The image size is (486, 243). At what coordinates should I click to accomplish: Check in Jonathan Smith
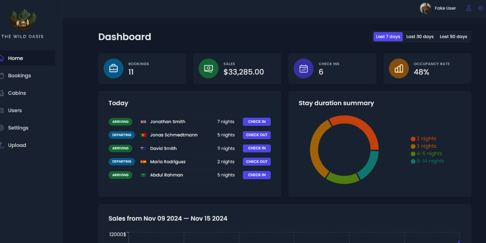point(257,122)
